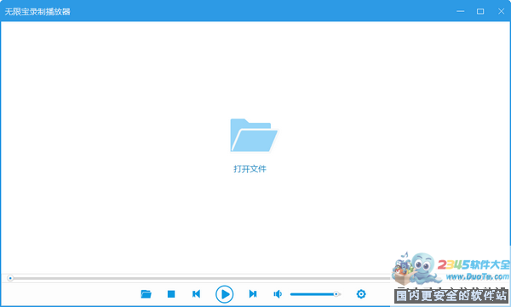The width and height of the screenshot is (511, 307).
Task: Minimize the 无限宝录制播放器 window
Action: [460, 11]
